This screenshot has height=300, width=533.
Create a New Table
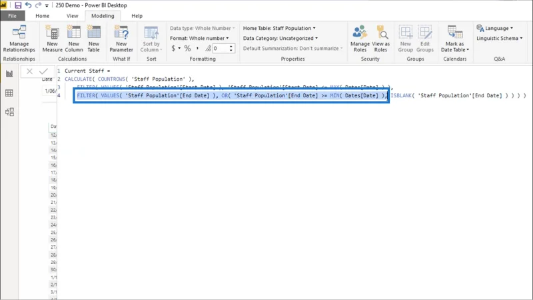click(x=94, y=39)
